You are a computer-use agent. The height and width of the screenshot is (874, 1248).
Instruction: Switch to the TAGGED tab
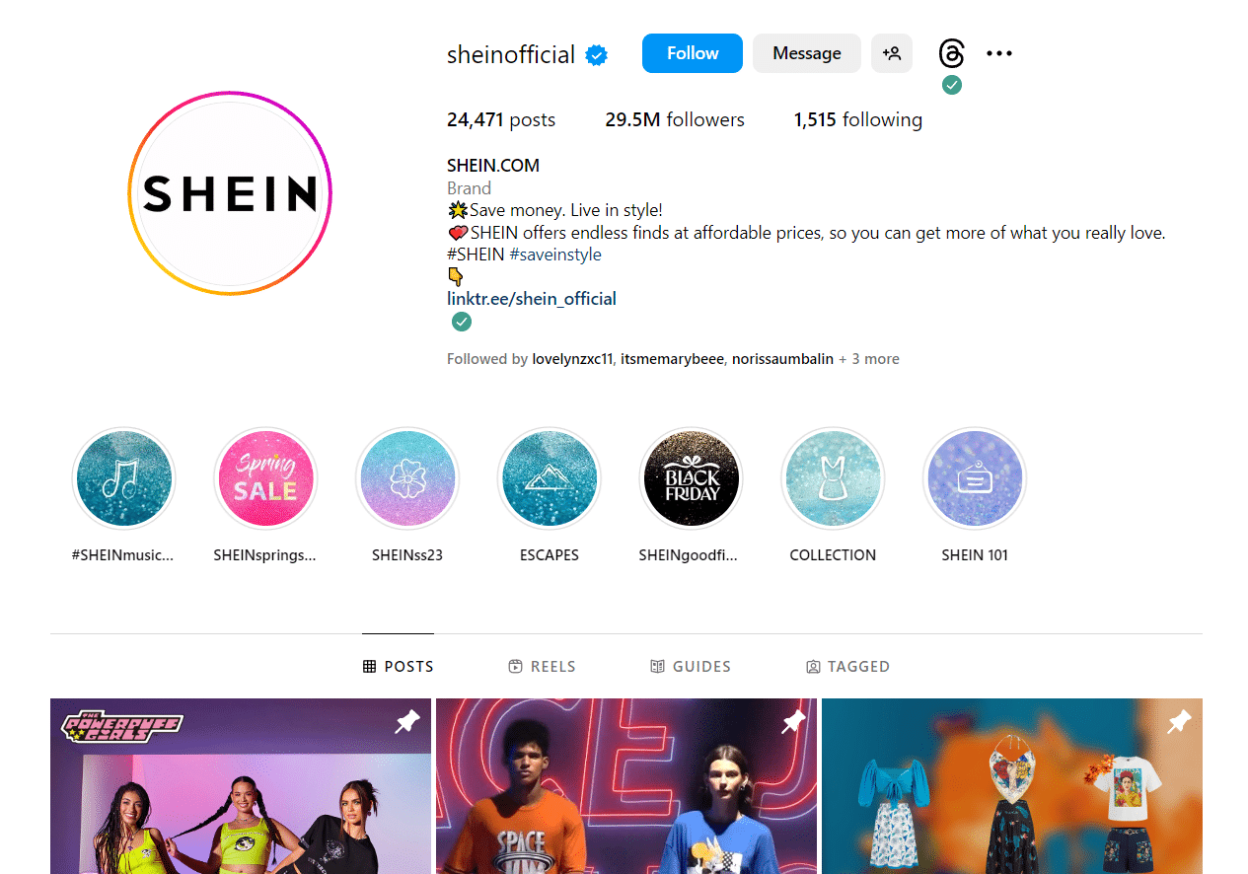[847, 667]
